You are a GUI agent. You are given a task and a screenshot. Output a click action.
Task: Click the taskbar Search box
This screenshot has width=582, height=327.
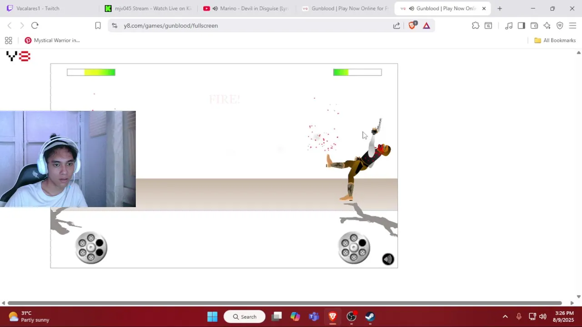point(244,317)
